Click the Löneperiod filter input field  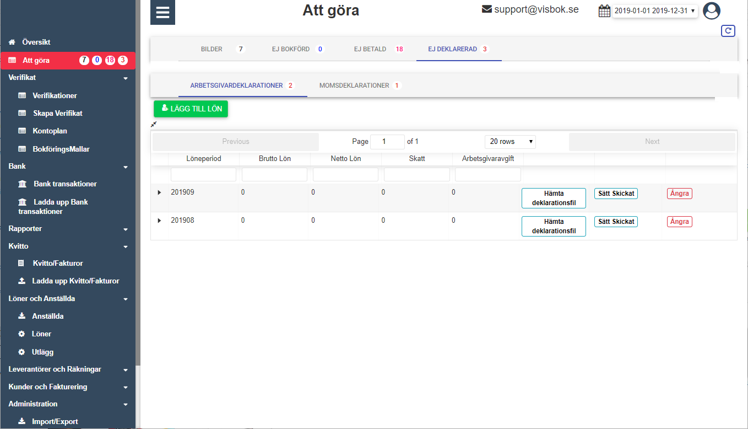203,175
